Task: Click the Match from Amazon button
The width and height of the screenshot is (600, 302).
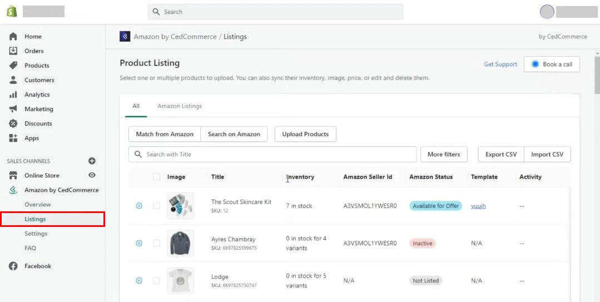Action: [165, 134]
